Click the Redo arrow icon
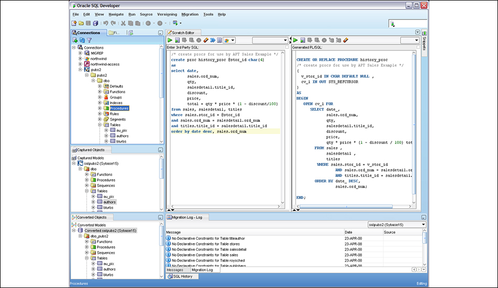This screenshot has width=498, height=288. [113, 23]
